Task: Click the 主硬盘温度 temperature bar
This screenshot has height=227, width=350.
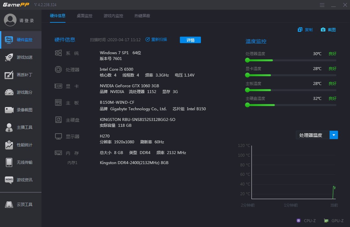Action: 291,105
